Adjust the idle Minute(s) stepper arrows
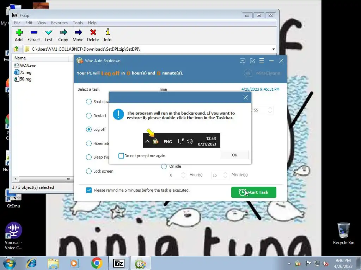The width and height of the screenshot is (361, 270). [x=225, y=175]
